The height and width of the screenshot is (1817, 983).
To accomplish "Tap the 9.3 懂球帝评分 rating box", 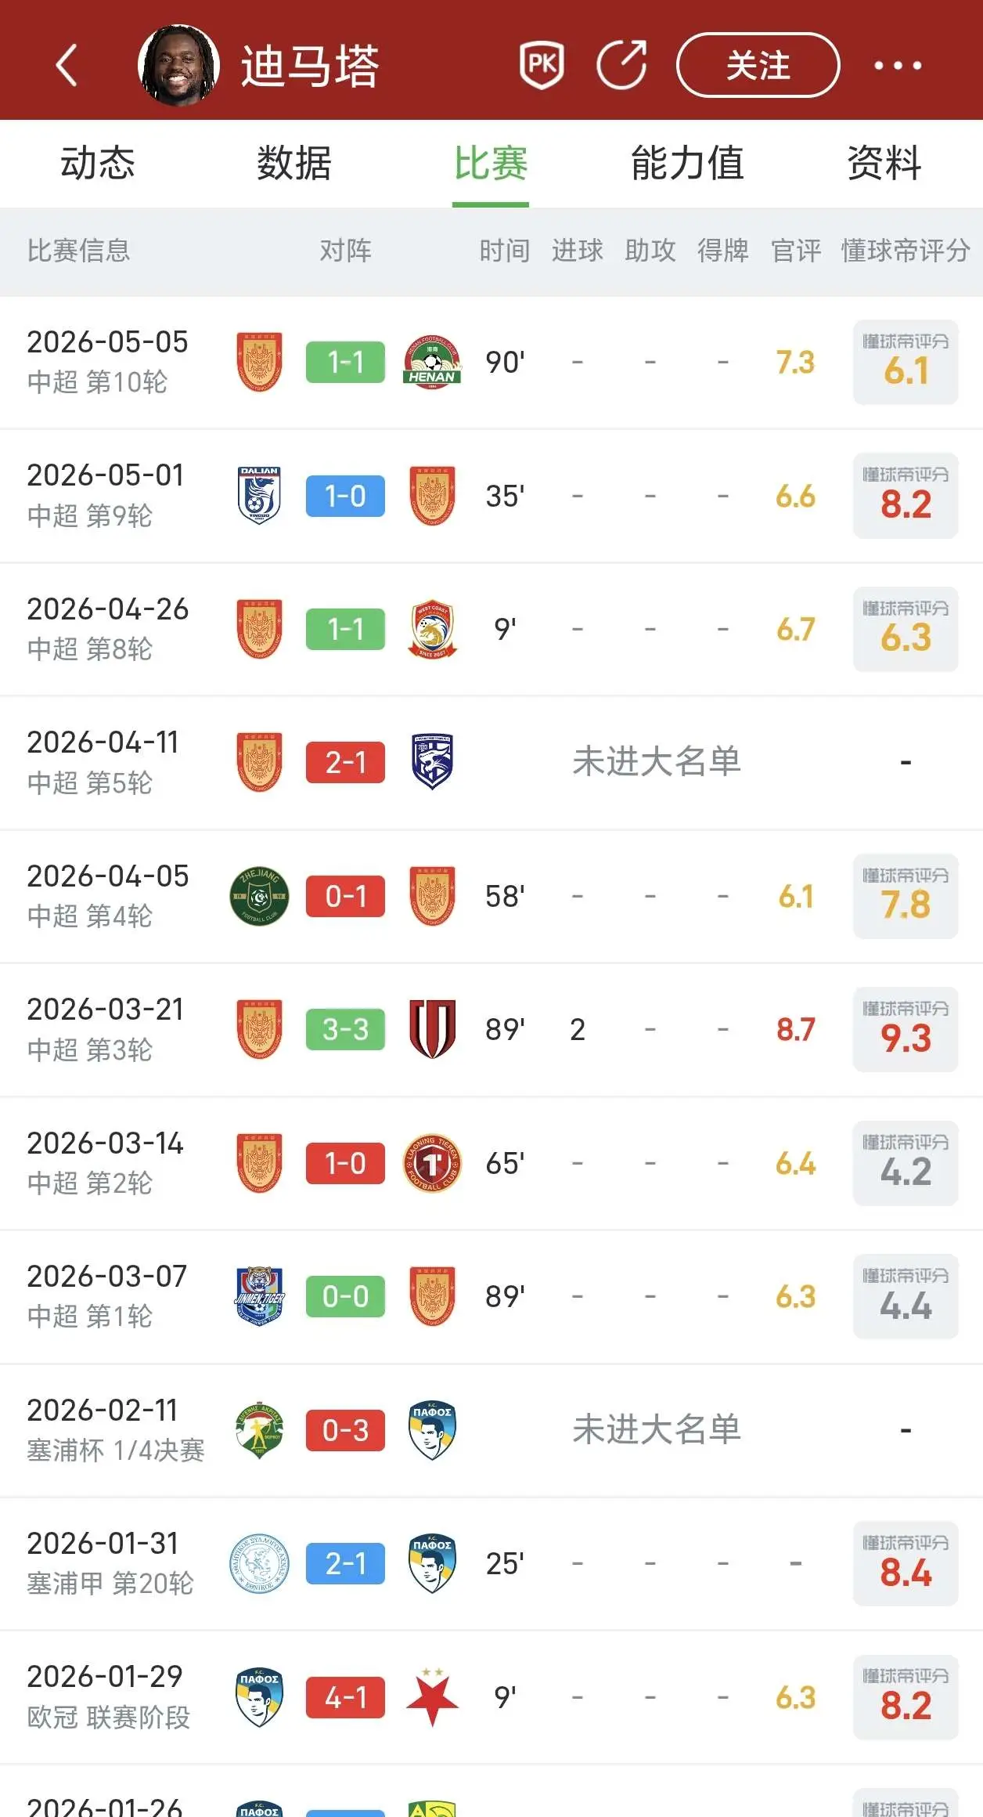I will coord(906,1030).
